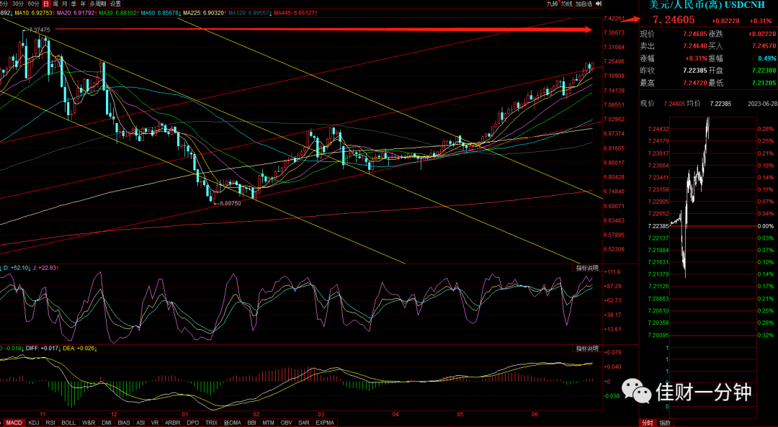Select the 周 weekly timeframe

(55, 4)
